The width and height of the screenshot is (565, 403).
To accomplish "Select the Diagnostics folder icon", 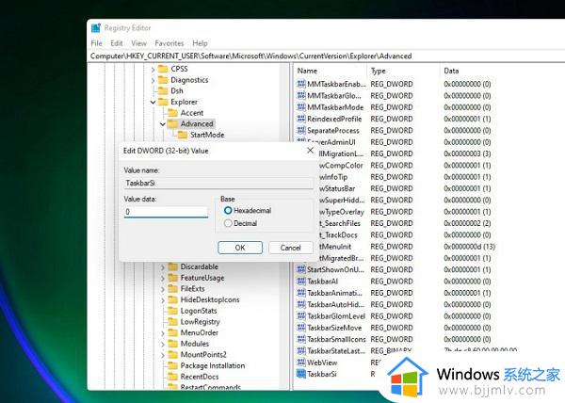I will click(163, 80).
